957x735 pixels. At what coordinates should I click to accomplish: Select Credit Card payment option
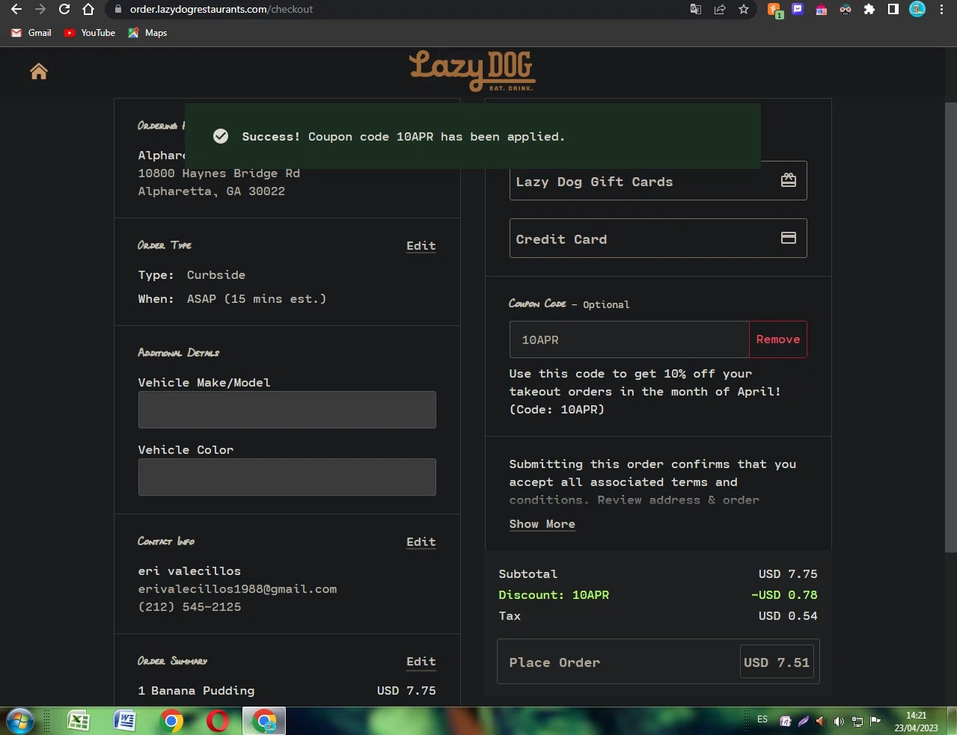(x=658, y=238)
